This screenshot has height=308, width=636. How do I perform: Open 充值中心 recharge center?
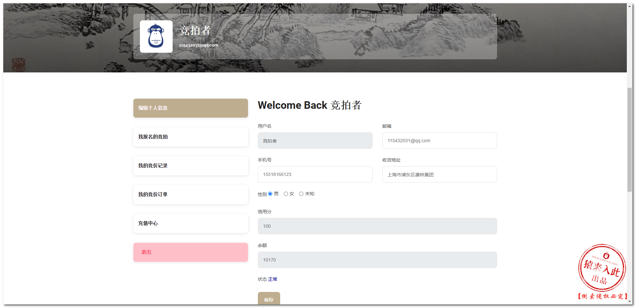point(191,223)
